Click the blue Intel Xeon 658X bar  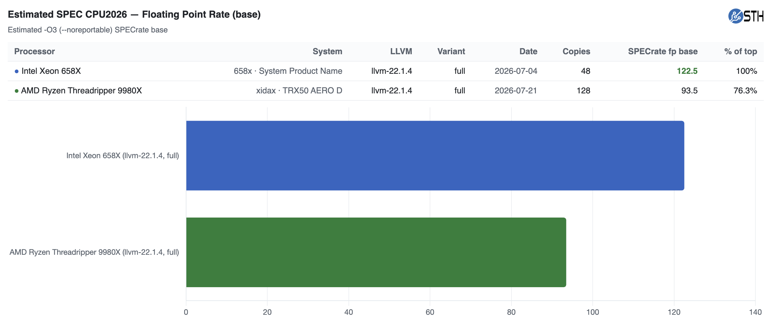coord(435,156)
